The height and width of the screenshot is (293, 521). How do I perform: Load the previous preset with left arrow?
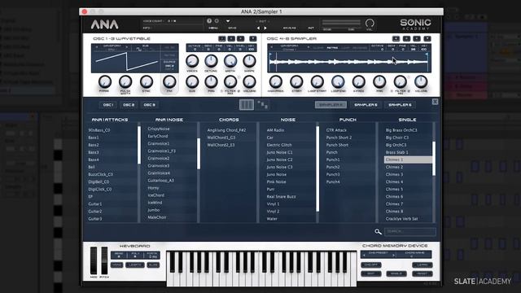(259, 28)
